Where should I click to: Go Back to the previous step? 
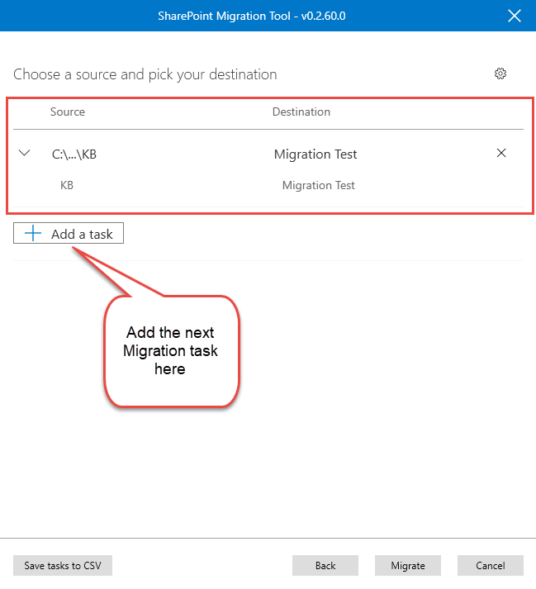pos(325,566)
